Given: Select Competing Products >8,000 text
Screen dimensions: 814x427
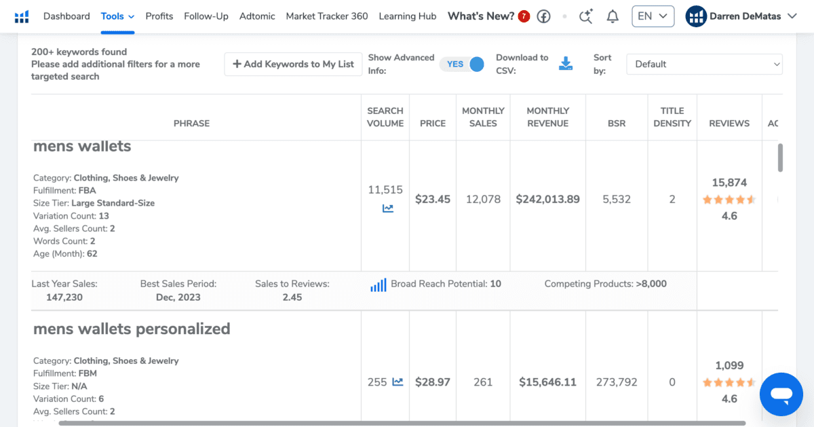Looking at the screenshot, I should 606,284.
